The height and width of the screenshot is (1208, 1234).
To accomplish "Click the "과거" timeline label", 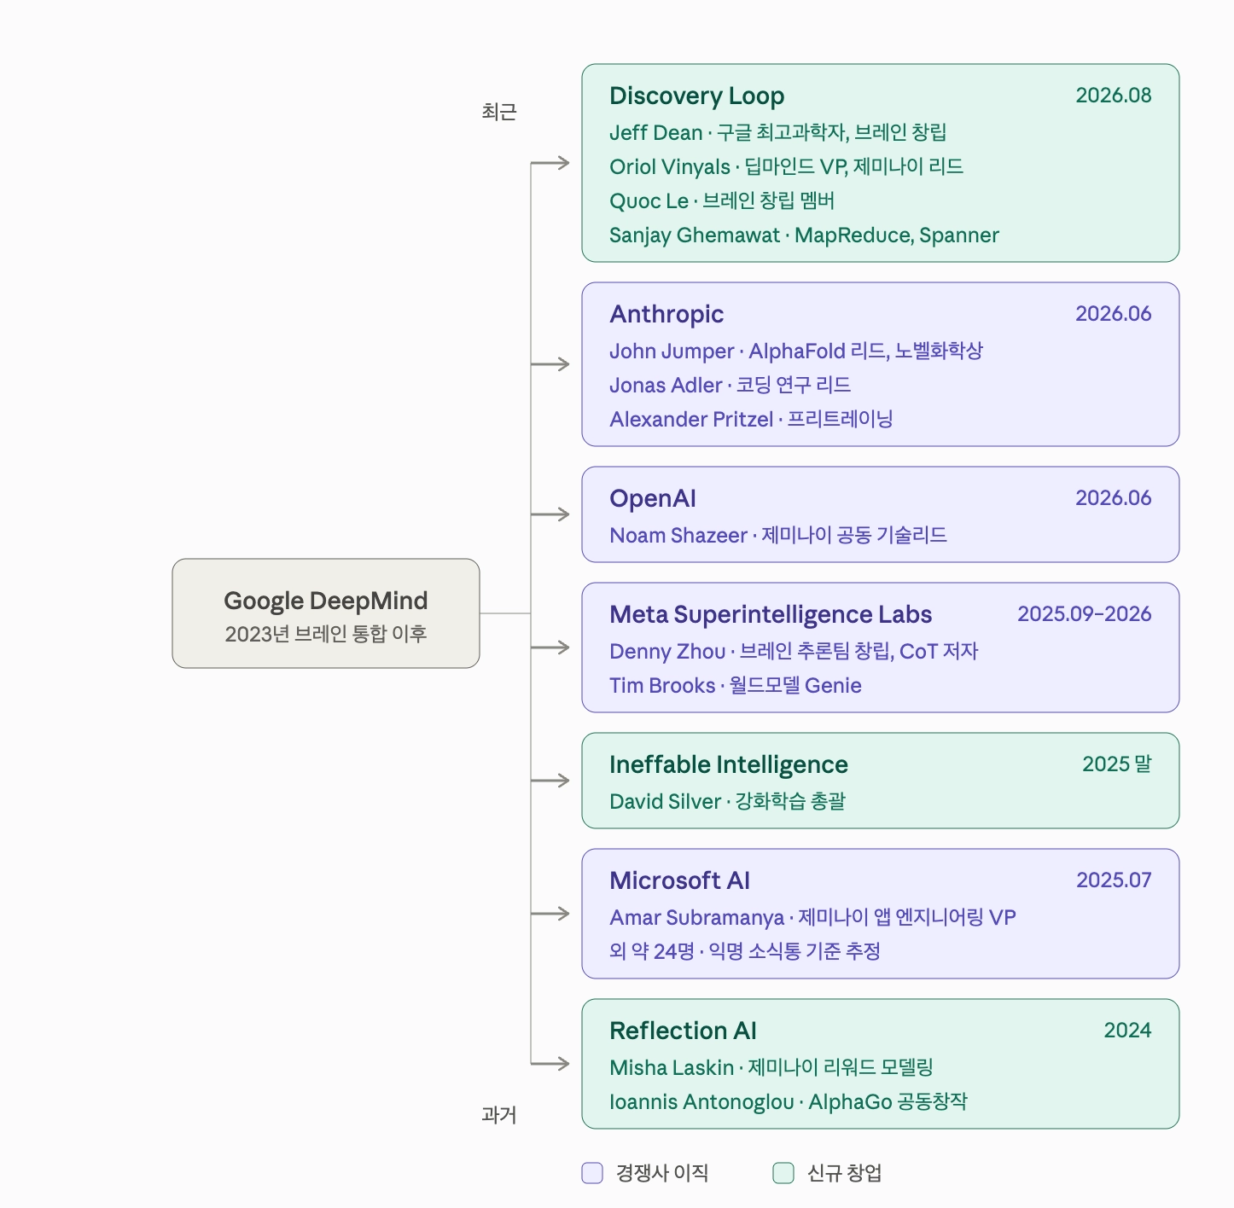I will 499,1115.
